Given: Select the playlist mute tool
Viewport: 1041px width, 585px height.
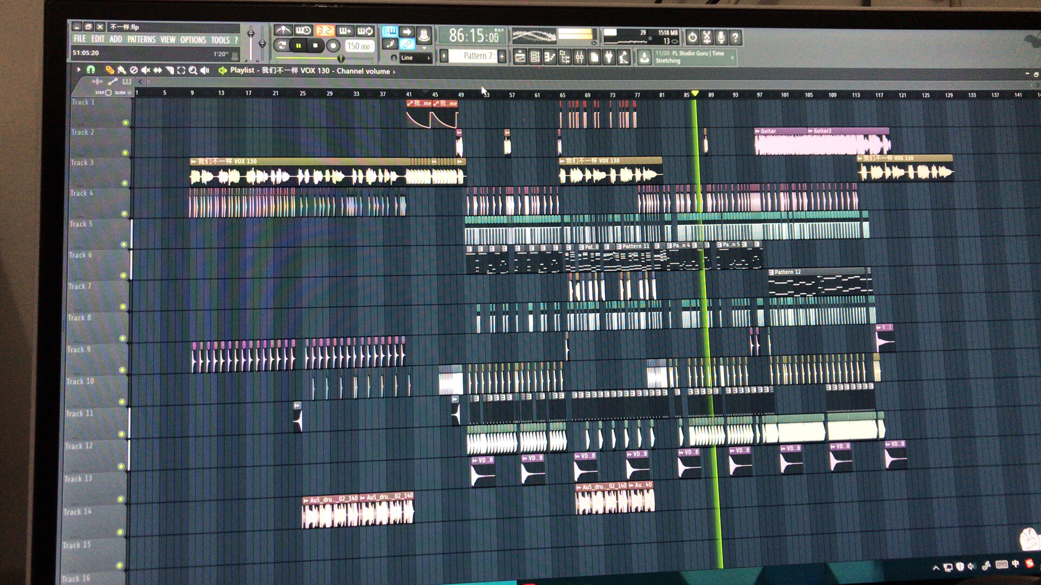Looking at the screenshot, I should click(146, 70).
